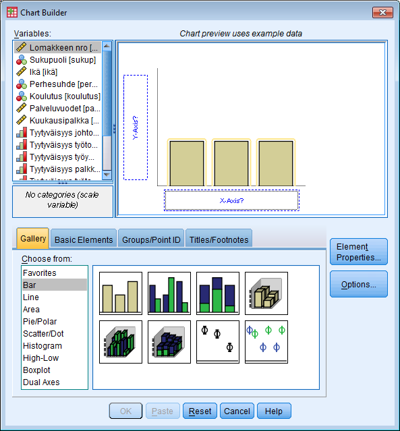The image size is (400, 431).
Task: Select variable Tyytyväisyys palkk
Action: (x=58, y=169)
